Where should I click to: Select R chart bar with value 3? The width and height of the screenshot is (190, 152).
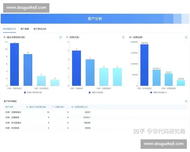point(41,81)
